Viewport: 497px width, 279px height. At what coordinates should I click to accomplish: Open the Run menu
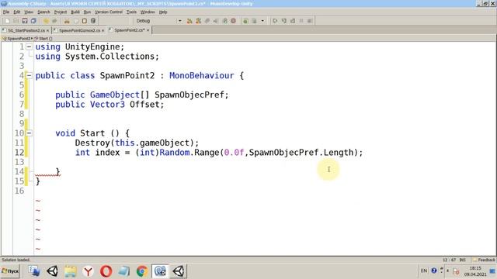click(87, 12)
